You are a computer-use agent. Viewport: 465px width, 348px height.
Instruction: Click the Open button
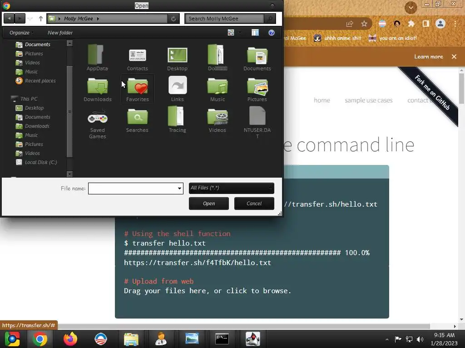[x=209, y=203]
